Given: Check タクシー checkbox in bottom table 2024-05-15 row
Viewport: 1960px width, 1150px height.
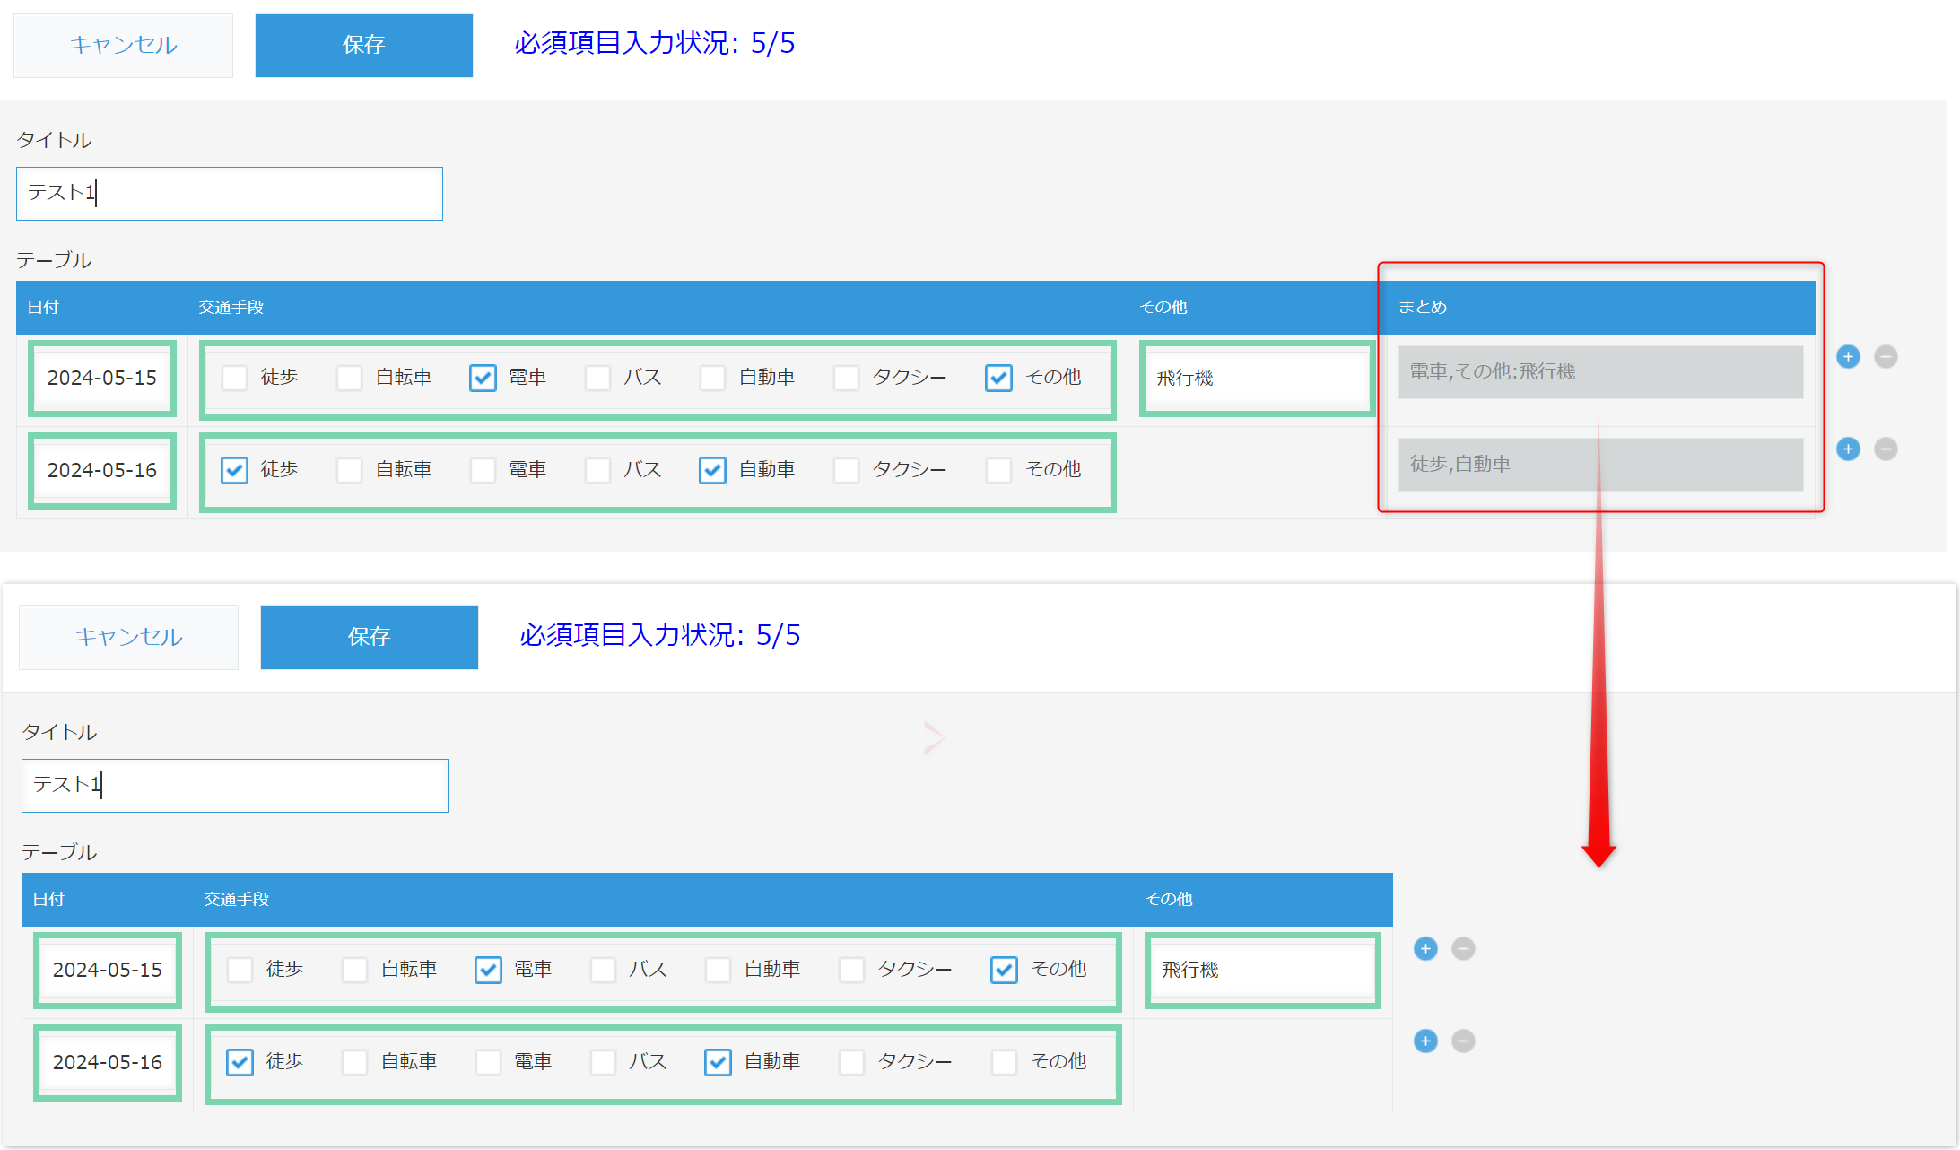Looking at the screenshot, I should 851,970.
